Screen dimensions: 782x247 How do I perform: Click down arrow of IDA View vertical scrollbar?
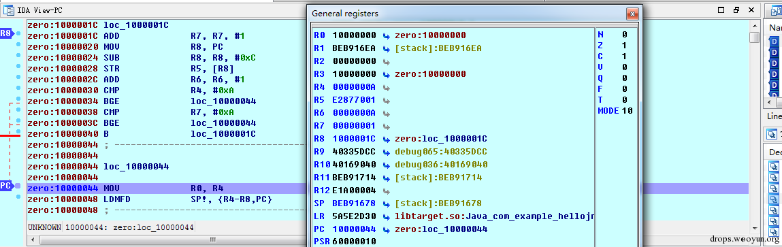(x=755, y=228)
